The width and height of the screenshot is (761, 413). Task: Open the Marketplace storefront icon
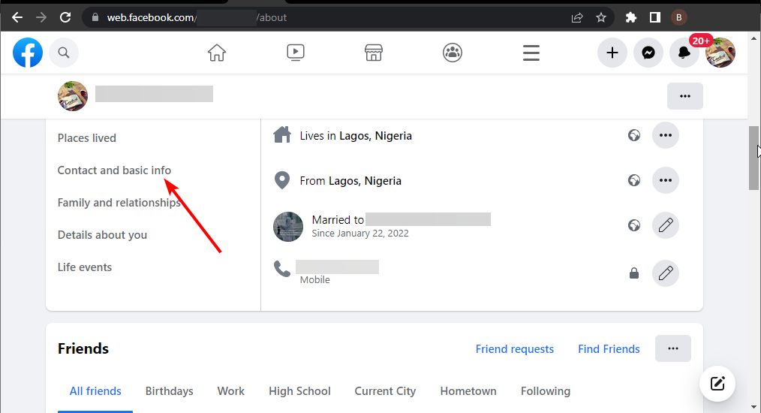[x=374, y=53]
